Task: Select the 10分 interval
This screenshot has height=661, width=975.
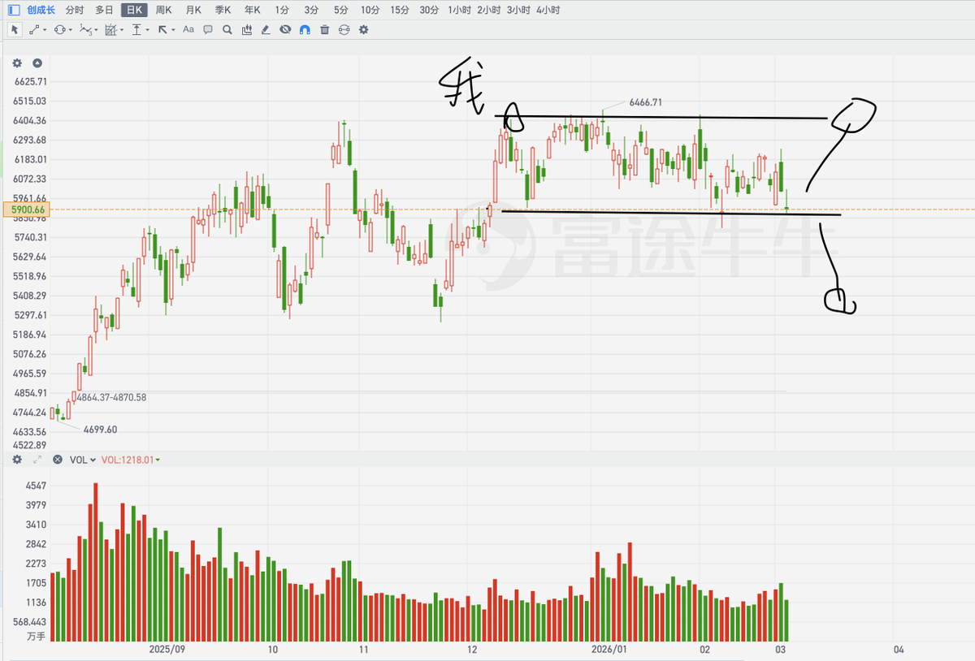Action: (370, 10)
